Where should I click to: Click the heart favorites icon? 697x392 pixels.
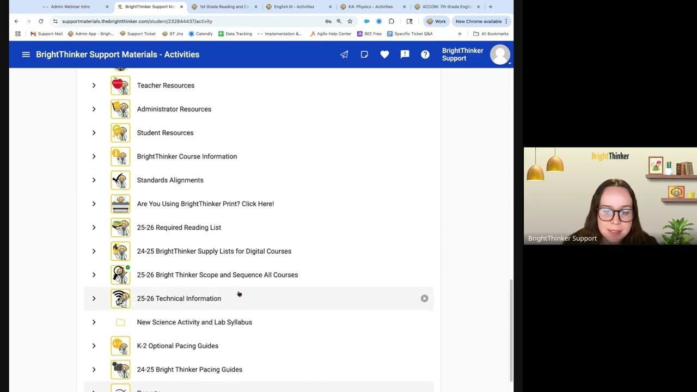pyautogui.click(x=384, y=54)
